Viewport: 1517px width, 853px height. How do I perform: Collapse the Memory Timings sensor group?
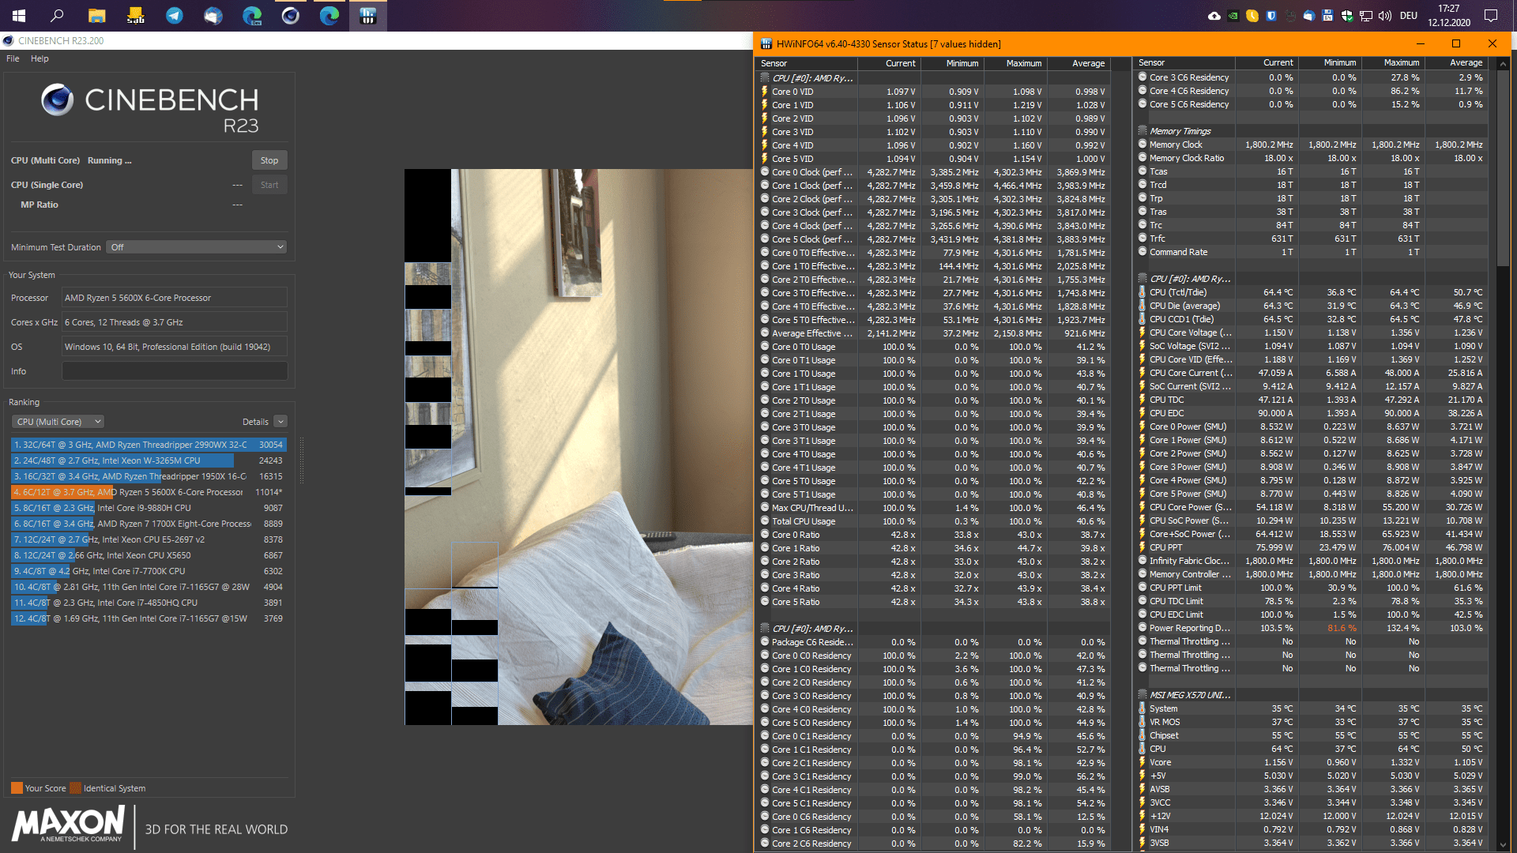tap(1142, 131)
